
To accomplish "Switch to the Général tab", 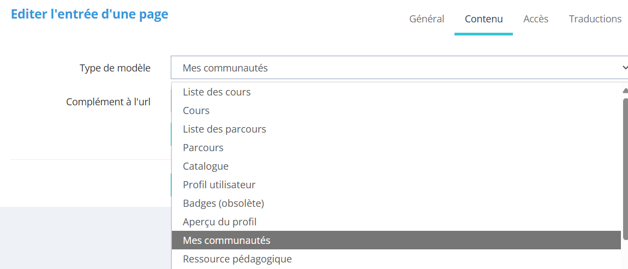I will click(x=427, y=19).
